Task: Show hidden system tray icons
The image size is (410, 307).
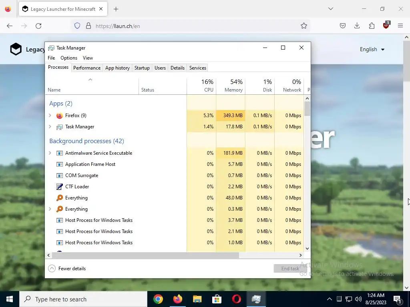Action: point(330,299)
